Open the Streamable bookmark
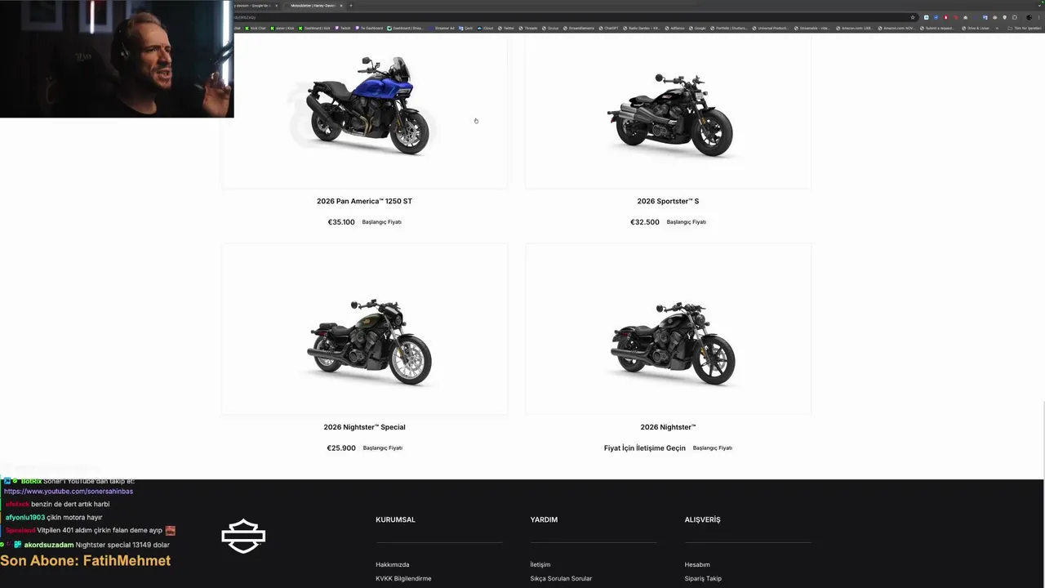 tap(812, 28)
